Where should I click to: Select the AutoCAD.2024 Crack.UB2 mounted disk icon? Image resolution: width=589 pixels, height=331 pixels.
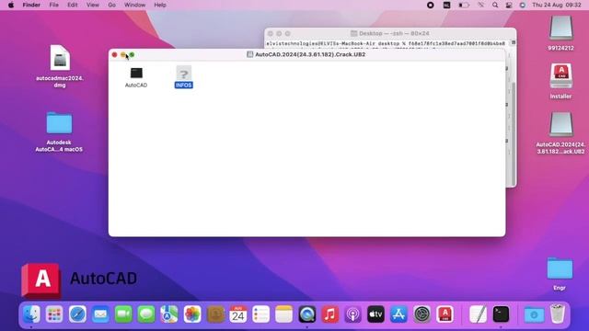pos(560,132)
